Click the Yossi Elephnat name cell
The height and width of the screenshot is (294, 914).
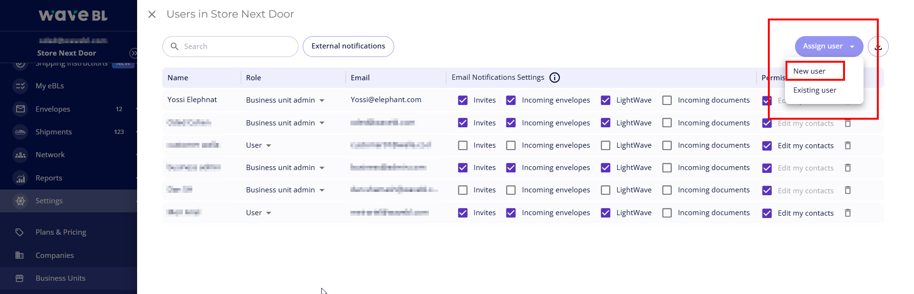point(192,100)
